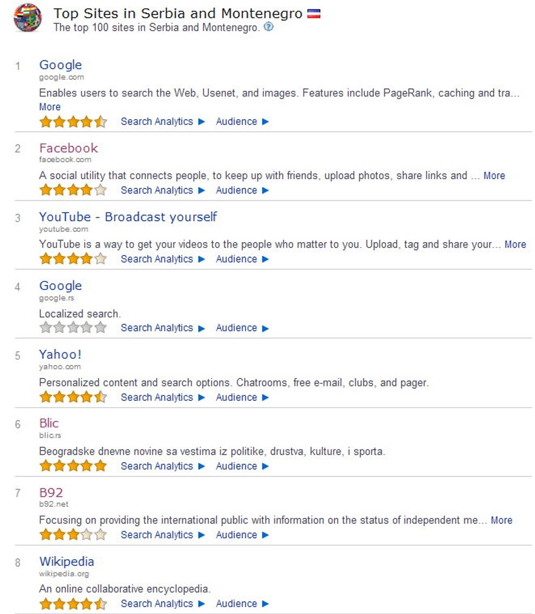Click the globe flags icon beside title
The image size is (535, 614).
tap(28, 18)
